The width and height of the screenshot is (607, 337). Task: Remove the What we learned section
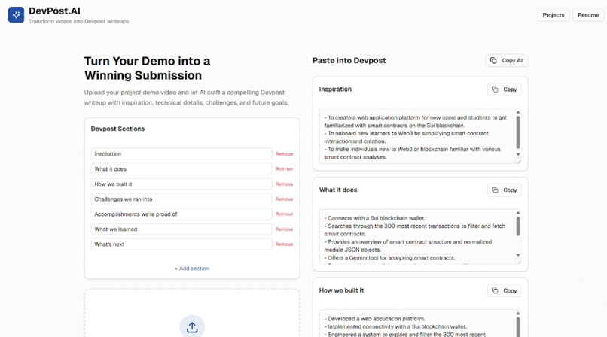(x=284, y=229)
